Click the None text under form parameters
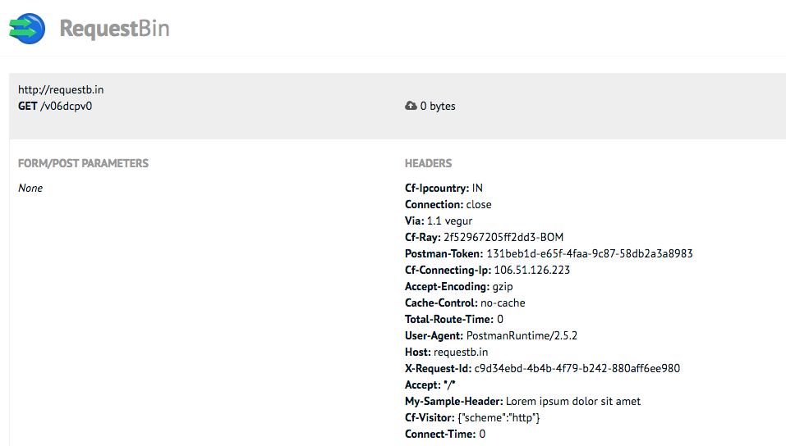Screen dimensions: 786x446 pyautogui.click(x=30, y=189)
